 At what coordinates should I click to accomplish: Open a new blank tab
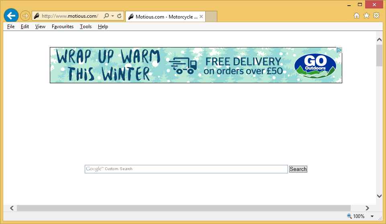[211, 16]
